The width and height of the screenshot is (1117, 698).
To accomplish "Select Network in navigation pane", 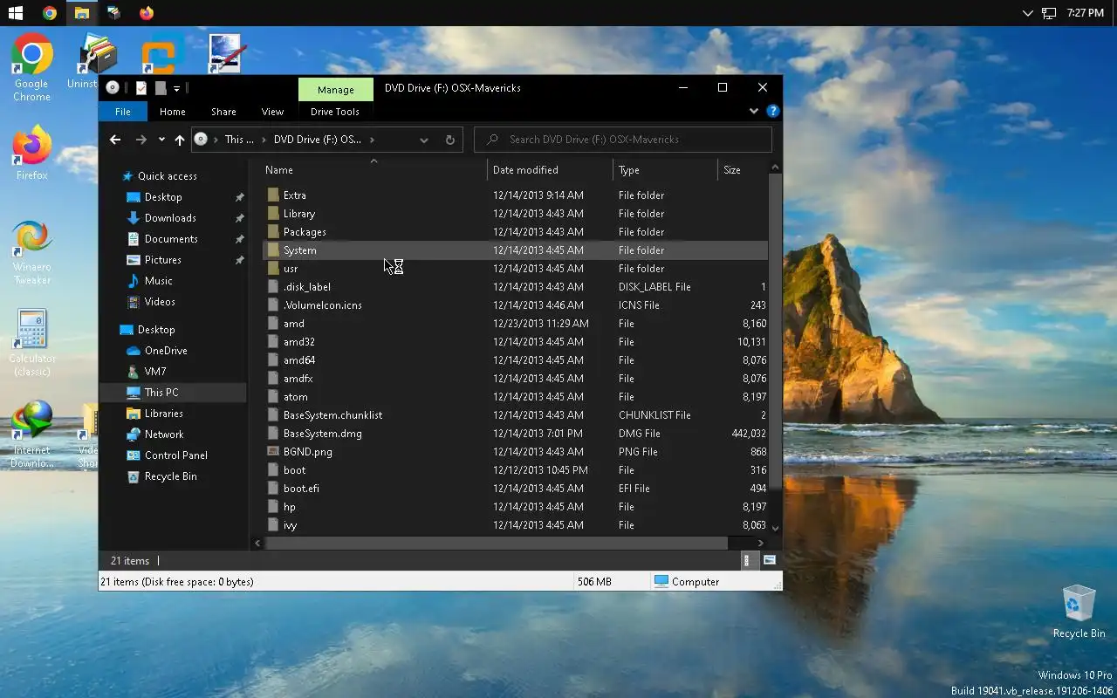I will pyautogui.click(x=164, y=435).
